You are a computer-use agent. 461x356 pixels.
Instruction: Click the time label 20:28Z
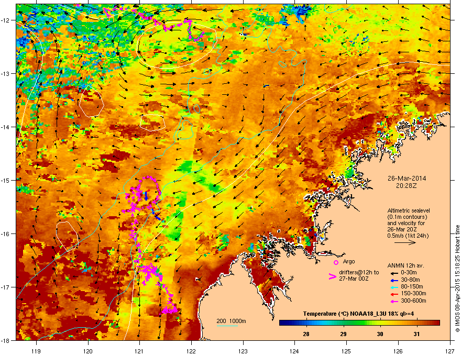tap(407, 186)
